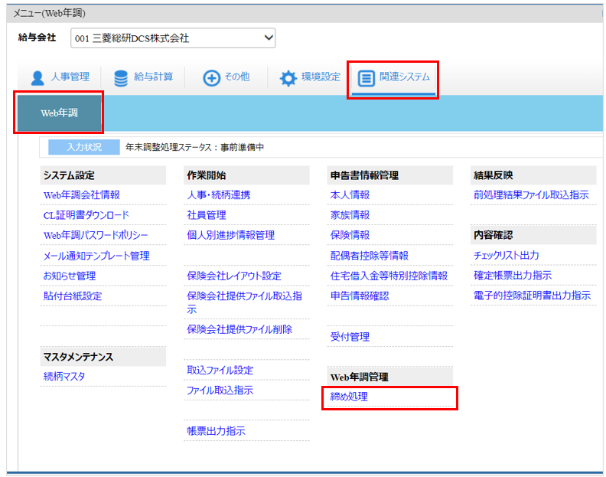Viewport: 606px width, 477px height.
Task: Click the gear icon beside 環境設定
Action: (x=288, y=78)
